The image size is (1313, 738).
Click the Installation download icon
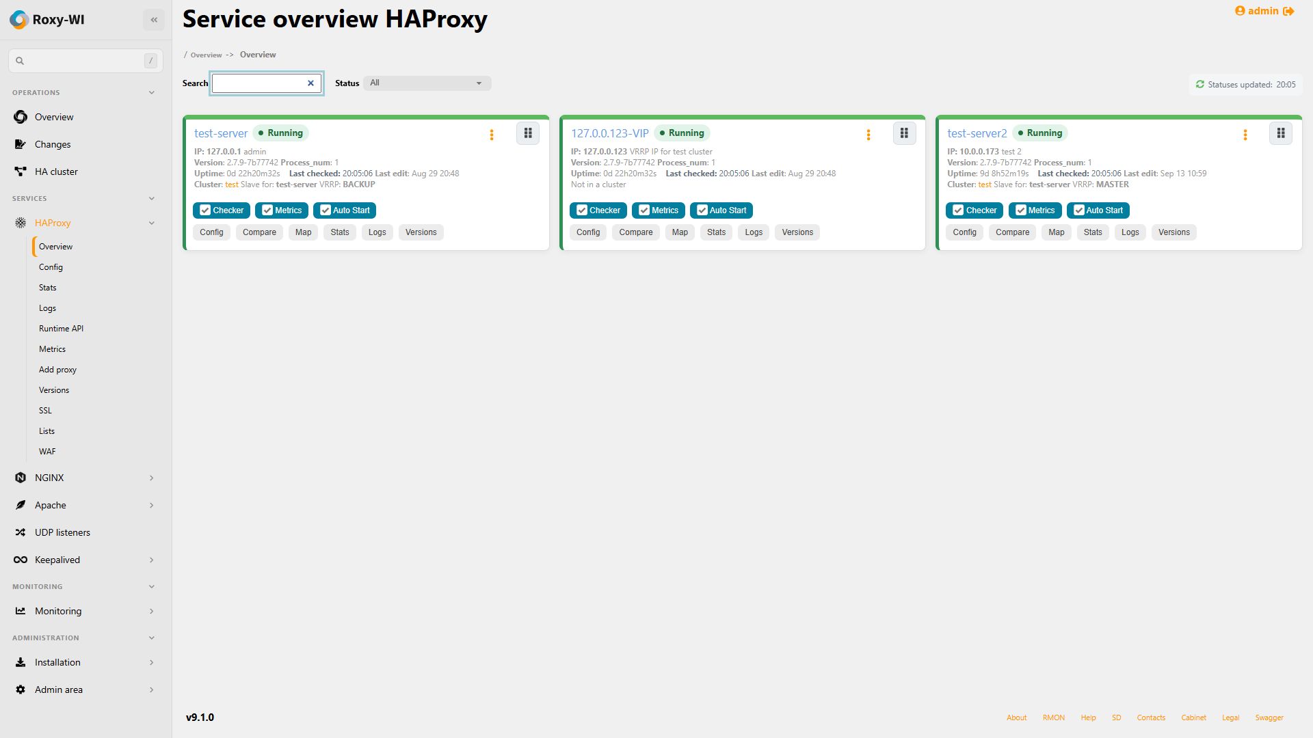coord(21,662)
